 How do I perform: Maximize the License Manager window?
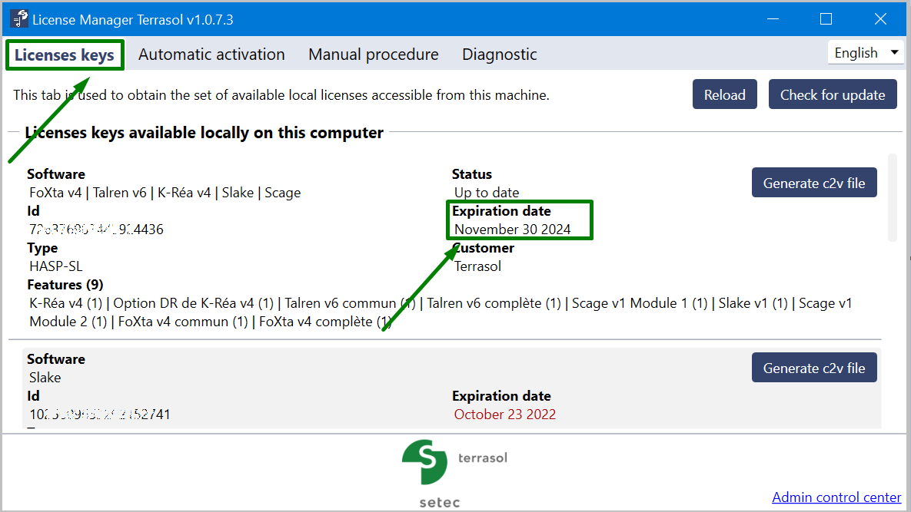(826, 19)
